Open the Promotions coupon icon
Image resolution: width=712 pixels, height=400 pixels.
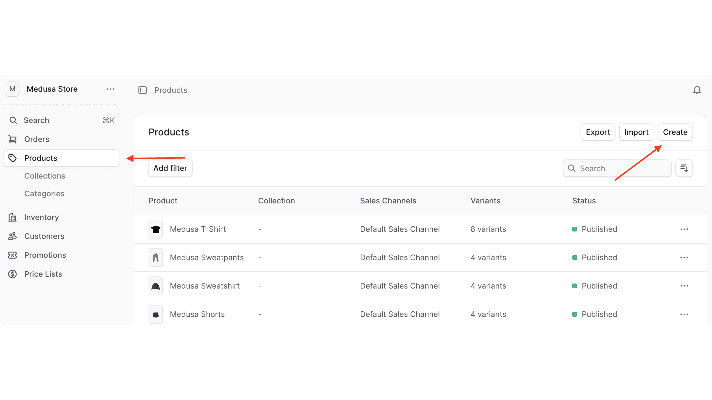coord(12,255)
